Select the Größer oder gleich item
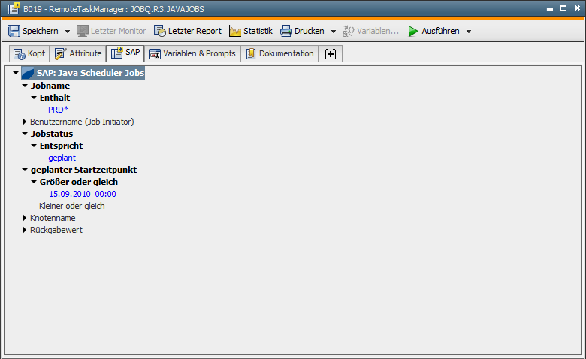 point(79,182)
